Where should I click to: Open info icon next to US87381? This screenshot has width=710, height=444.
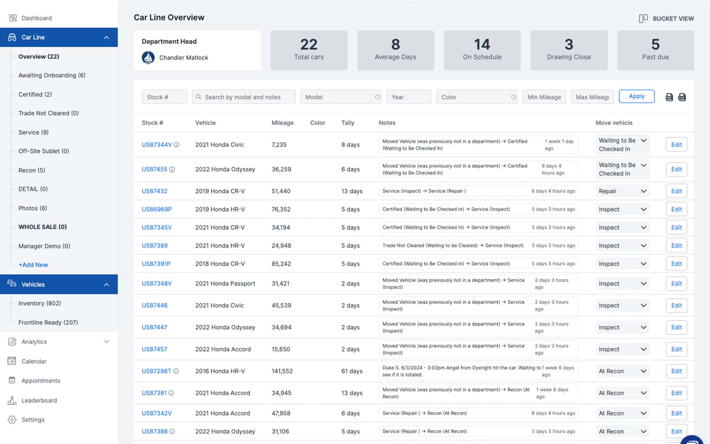(171, 393)
